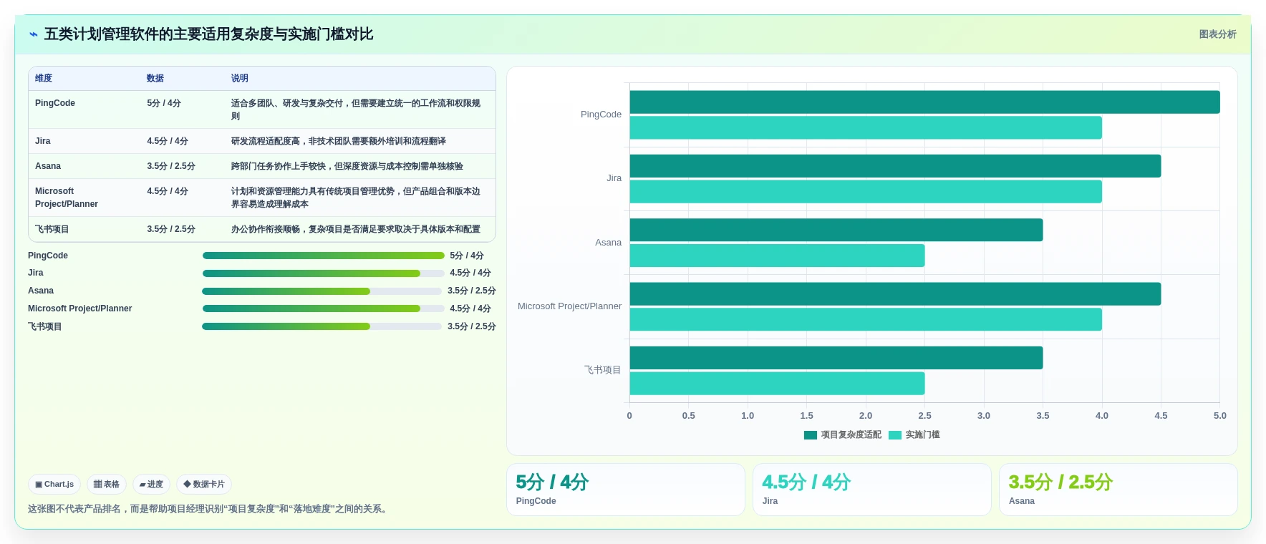Click the blue title icon beside the heading

tap(34, 34)
